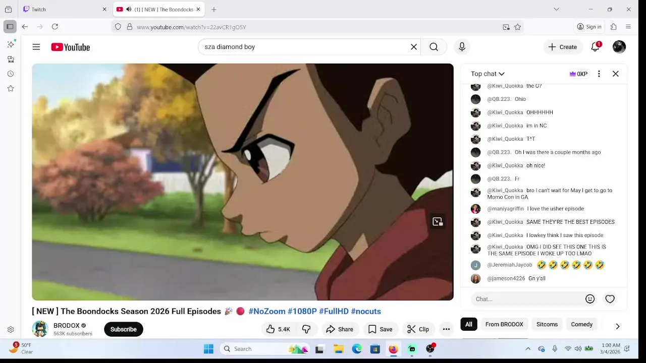Show hidden system tray icons
This screenshot has height=363, width=646.
click(x=528, y=349)
